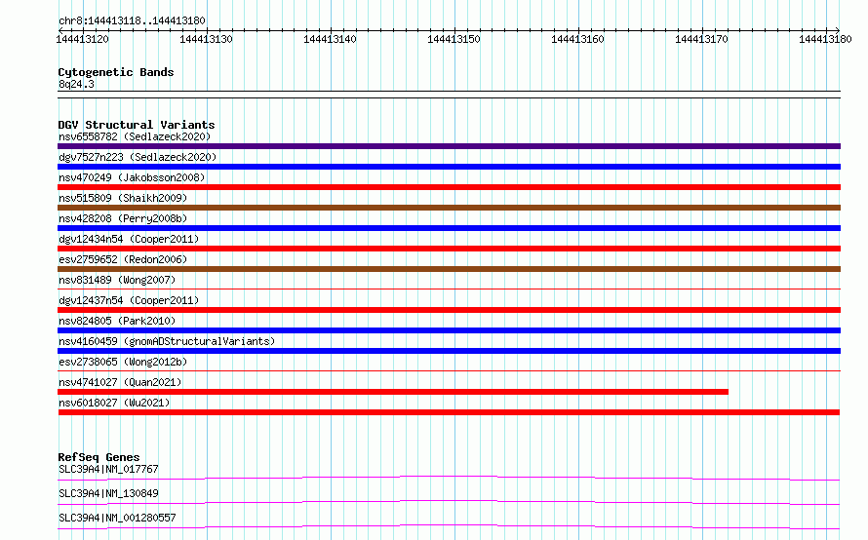Click ruler tick 144413160
The height and width of the screenshot is (540, 868).
click(577, 39)
